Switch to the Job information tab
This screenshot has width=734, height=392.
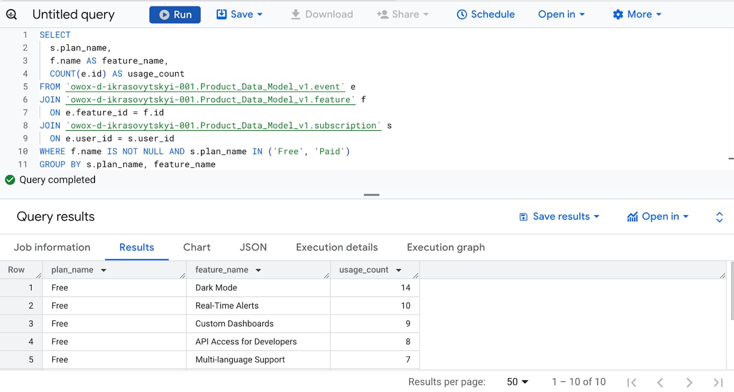52,247
